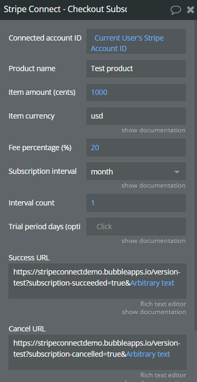Show documentation under Trial period days

[153, 241]
